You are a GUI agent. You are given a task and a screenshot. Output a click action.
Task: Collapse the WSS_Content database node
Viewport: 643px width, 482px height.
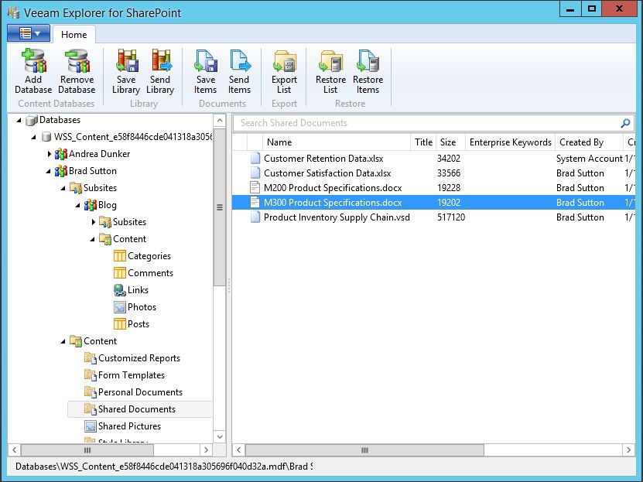(33, 137)
